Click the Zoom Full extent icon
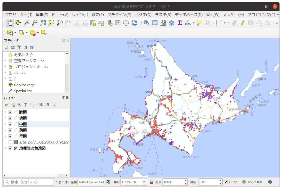 [x=43, y=23]
